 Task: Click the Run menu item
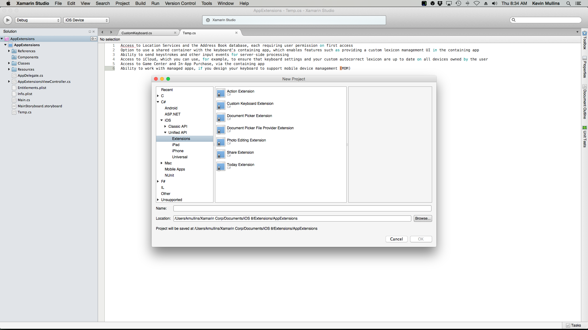coord(155,3)
